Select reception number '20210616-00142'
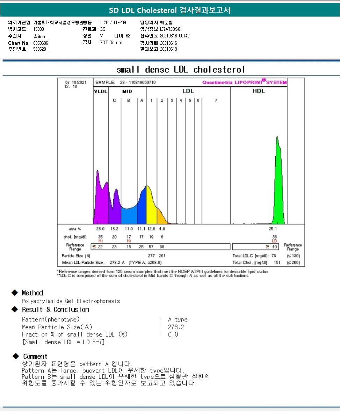This screenshot has width=340, height=411. click(x=175, y=36)
